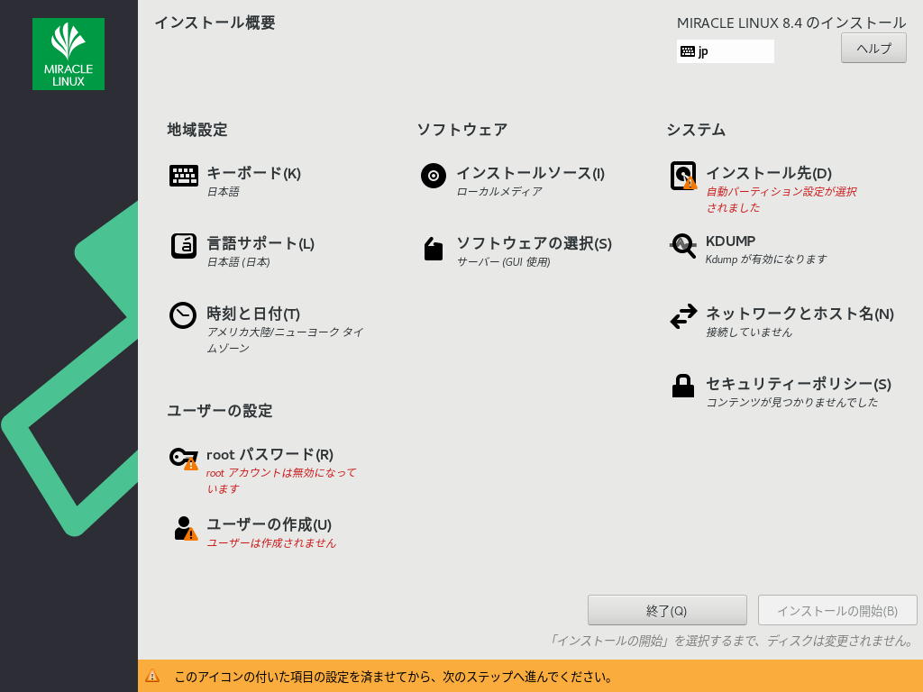Image resolution: width=923 pixels, height=692 pixels.
Task: Click the user icon for ユーザーの作成
Action: tap(184, 528)
